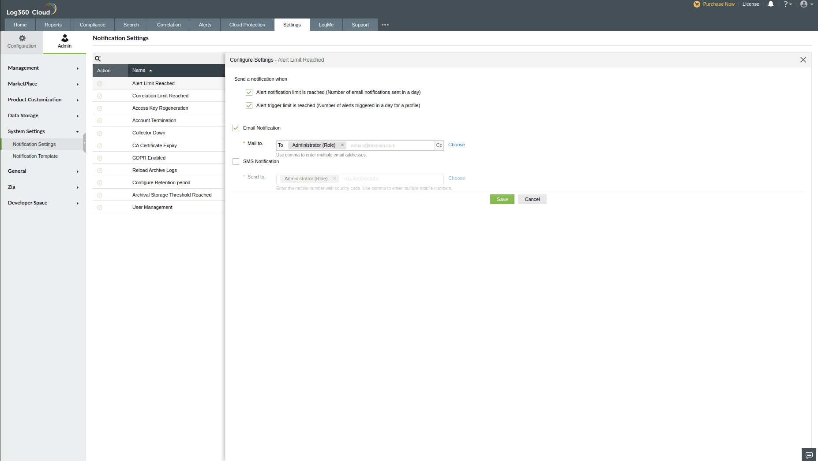Close the Configure Settings panel
This screenshot has height=461, width=818.
click(x=803, y=60)
